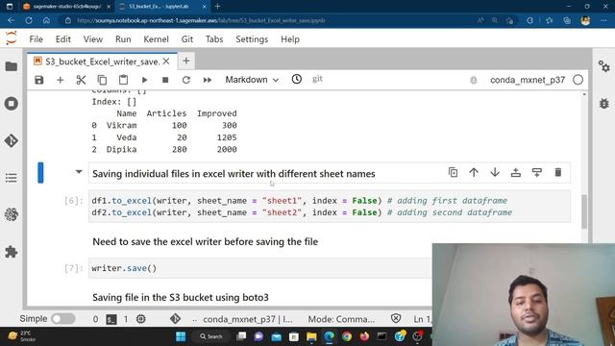The width and height of the screenshot is (615, 346).
Task: Reload the page in browser
Action: (29, 20)
